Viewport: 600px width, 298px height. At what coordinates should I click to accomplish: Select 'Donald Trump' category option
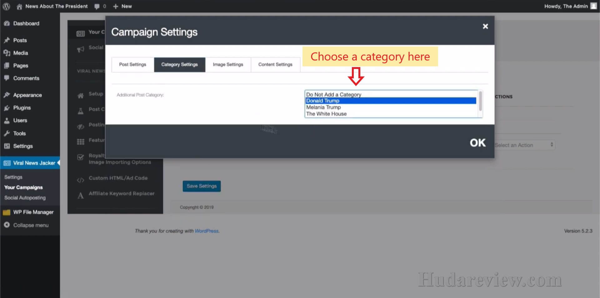(391, 100)
